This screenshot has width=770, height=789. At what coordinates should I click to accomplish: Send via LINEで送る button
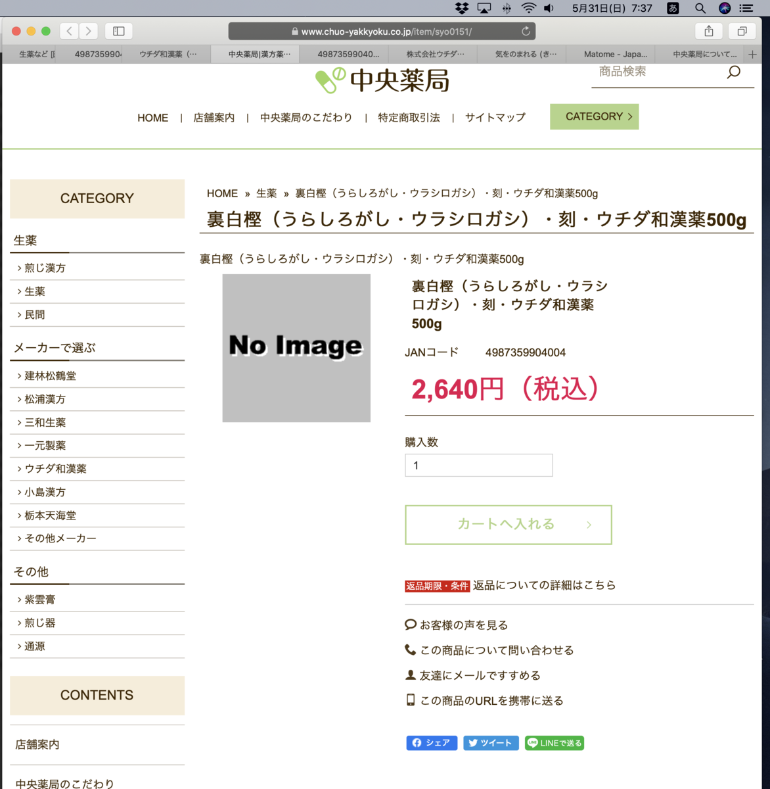coord(555,743)
